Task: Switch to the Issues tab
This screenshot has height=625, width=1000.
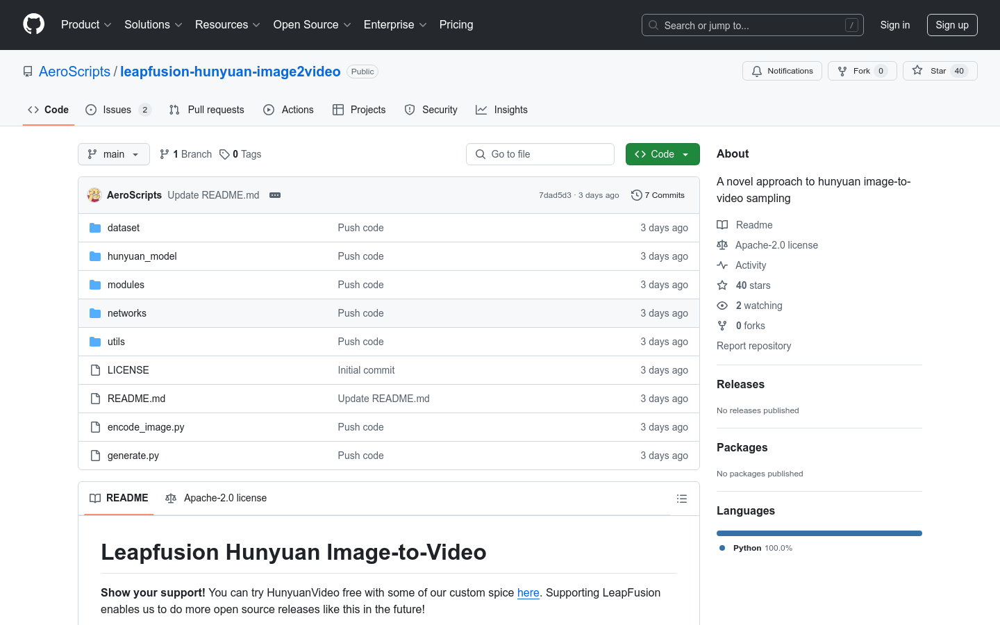Action: pyautogui.click(x=117, y=110)
